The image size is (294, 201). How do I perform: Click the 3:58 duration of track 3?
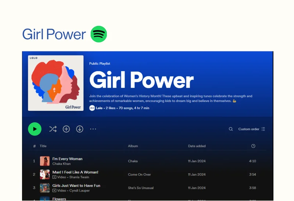tap(252, 188)
